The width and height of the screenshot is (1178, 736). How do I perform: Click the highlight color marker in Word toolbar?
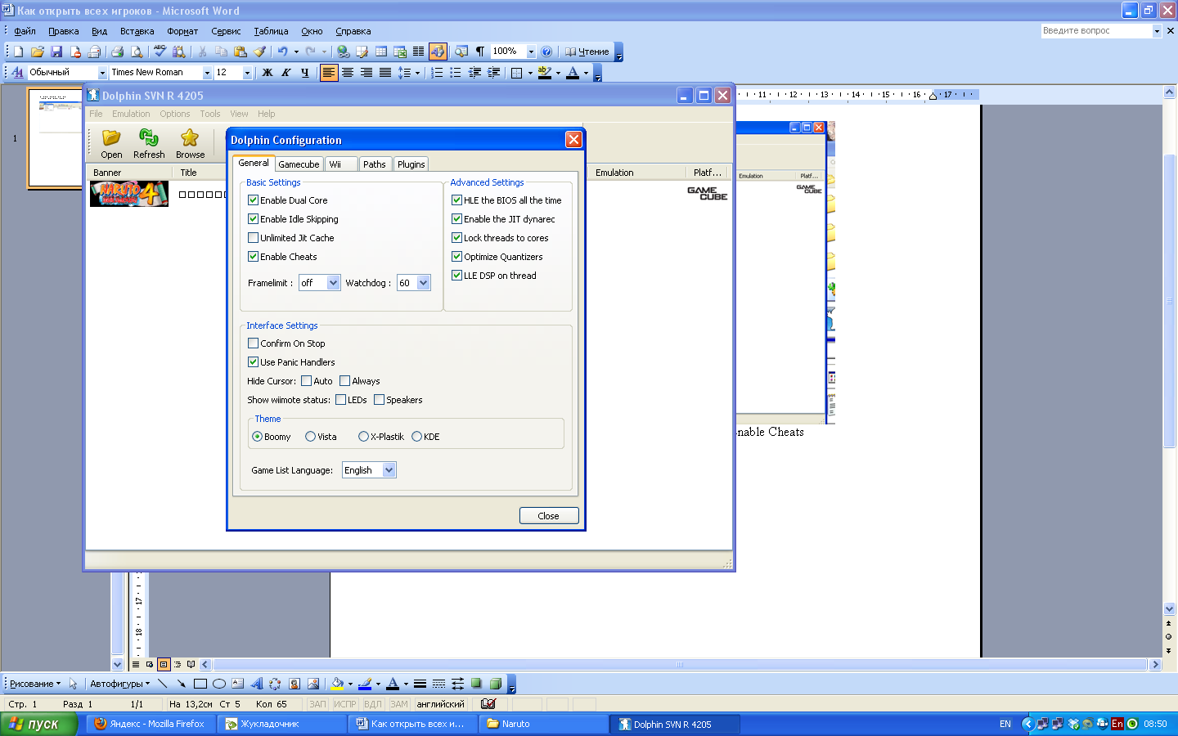[545, 73]
